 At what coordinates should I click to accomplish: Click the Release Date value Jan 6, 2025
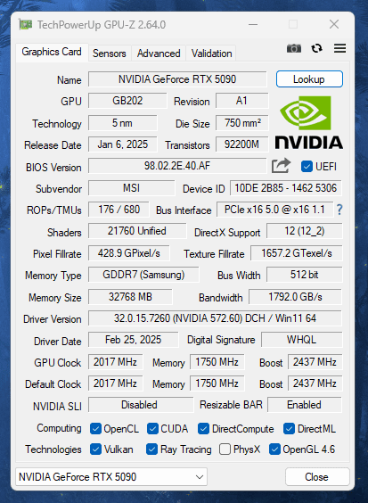[x=123, y=144]
